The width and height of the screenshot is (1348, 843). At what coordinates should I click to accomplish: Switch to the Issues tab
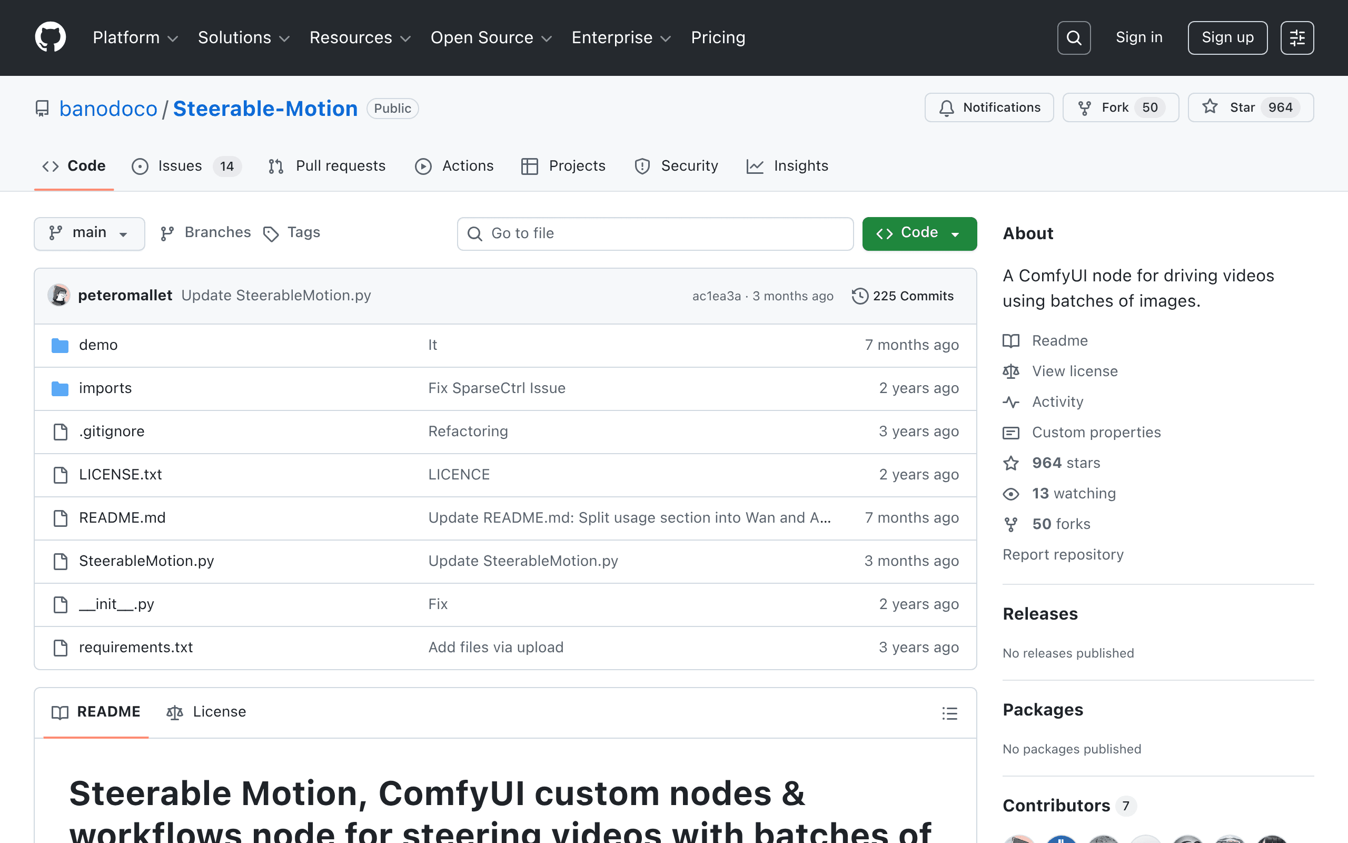point(186,166)
